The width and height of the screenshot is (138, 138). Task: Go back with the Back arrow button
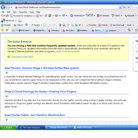tap(3, 7)
